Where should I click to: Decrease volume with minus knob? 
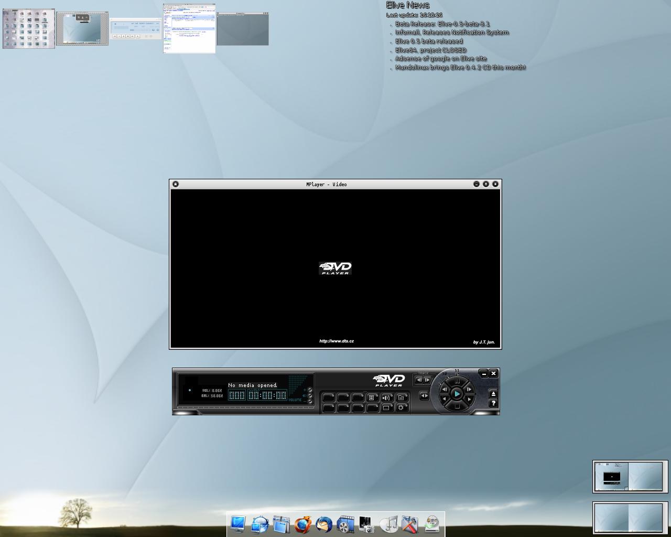(310, 401)
